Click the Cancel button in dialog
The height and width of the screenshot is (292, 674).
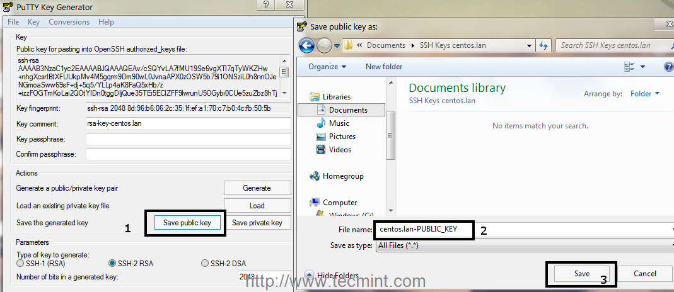tap(645, 274)
